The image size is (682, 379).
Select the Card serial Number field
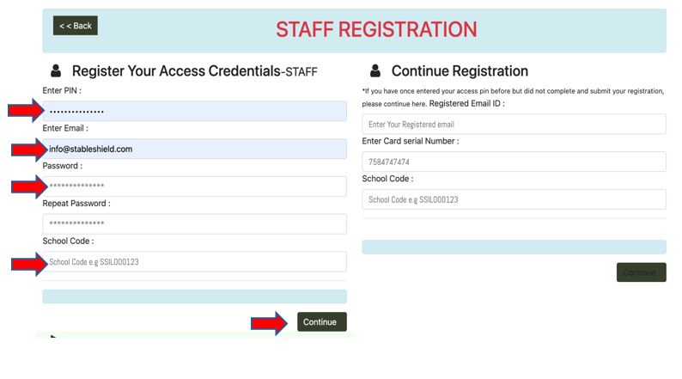coord(514,162)
